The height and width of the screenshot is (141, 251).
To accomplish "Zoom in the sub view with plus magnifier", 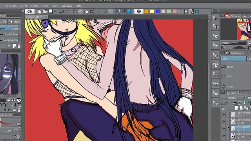I will click(14, 100).
